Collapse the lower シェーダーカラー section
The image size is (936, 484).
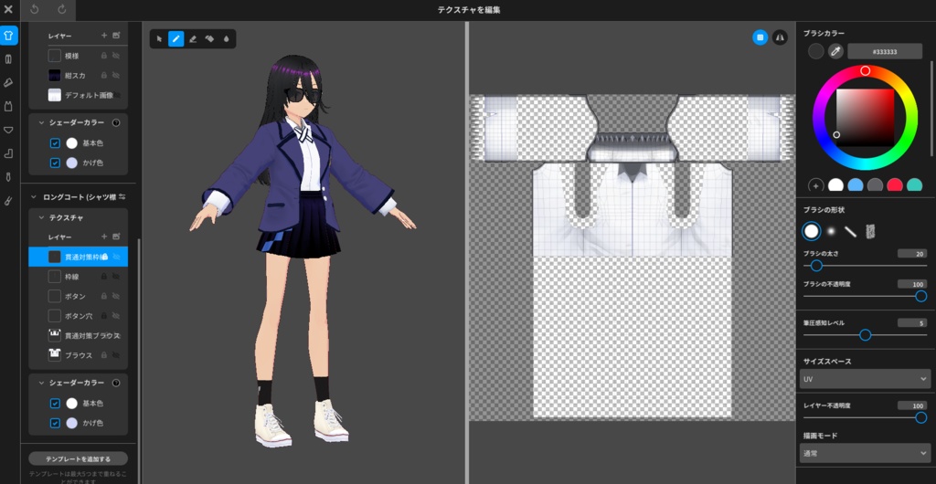pos(42,383)
